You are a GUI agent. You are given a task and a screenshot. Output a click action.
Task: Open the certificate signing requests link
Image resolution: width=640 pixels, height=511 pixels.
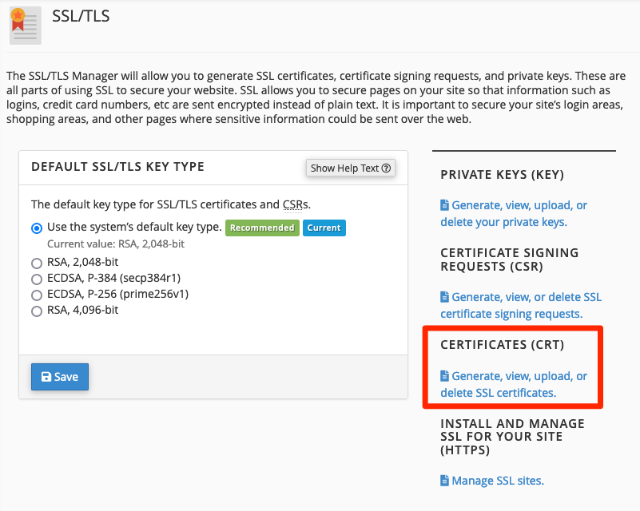pyautogui.click(x=521, y=305)
